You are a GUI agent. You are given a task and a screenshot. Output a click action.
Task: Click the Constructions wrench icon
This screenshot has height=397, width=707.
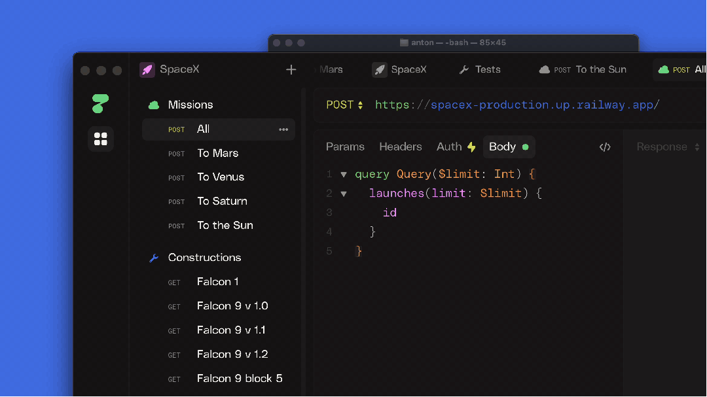154,258
